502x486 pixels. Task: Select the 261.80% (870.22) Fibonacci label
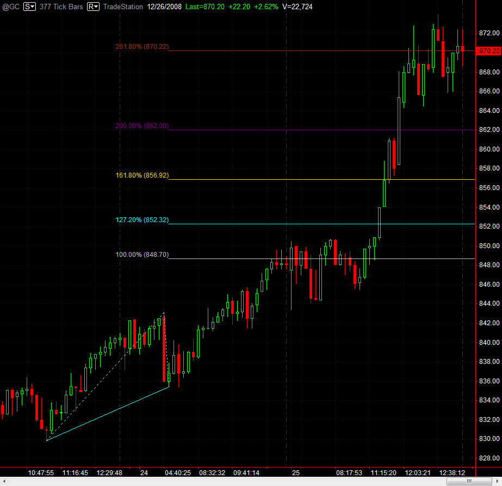pos(142,47)
